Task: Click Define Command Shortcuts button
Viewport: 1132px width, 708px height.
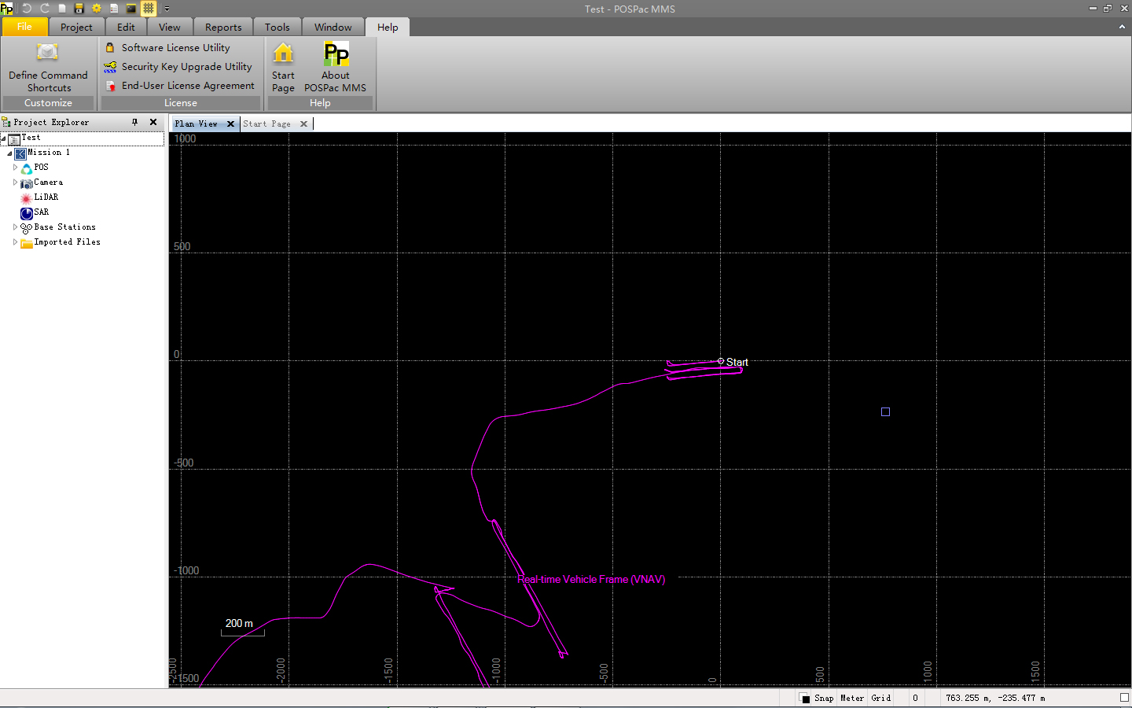Action: [x=48, y=68]
